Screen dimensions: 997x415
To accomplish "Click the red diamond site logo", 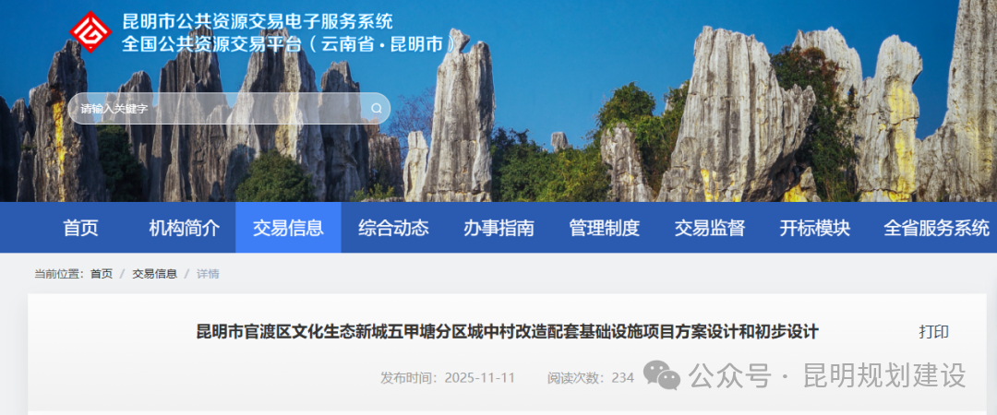I will pyautogui.click(x=90, y=31).
